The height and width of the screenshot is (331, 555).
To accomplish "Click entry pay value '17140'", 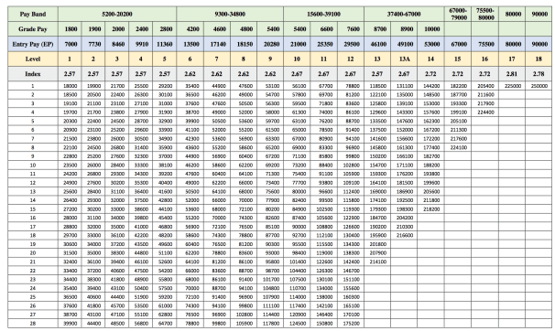I will 217,44.
